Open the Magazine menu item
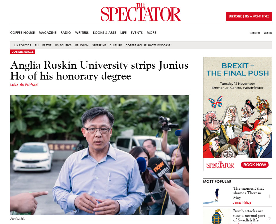Screen dimensions: 276x224 point(48,33)
